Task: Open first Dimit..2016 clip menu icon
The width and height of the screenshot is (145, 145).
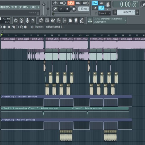Action: (x=2, y=39)
